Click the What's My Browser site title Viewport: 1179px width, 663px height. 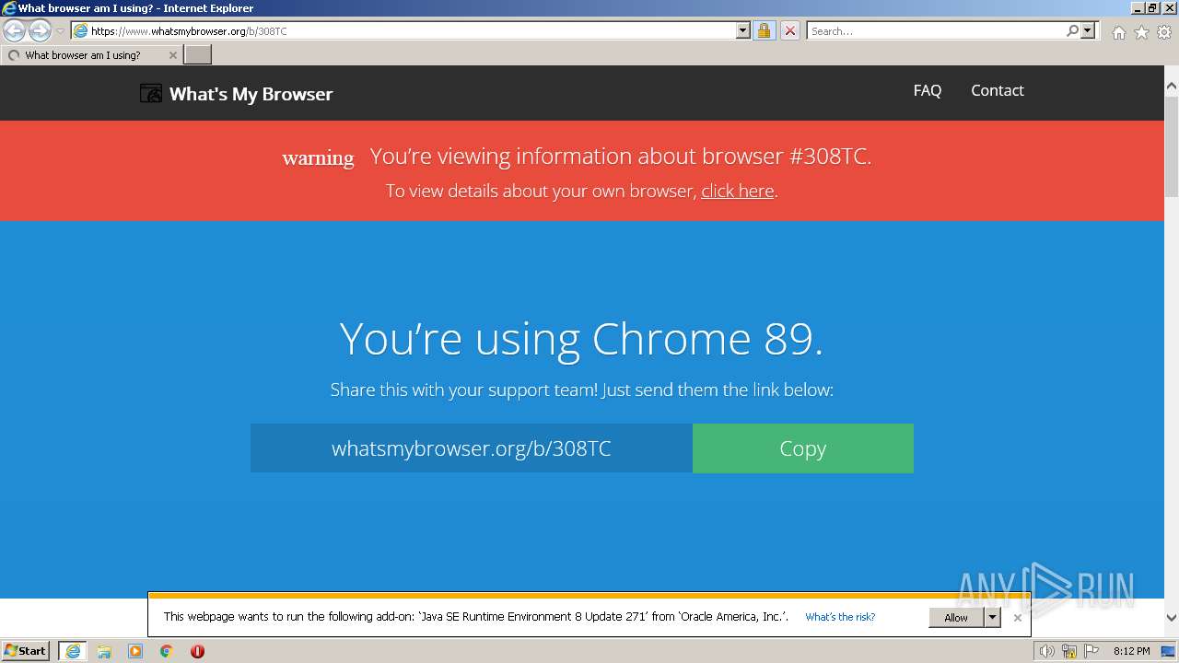click(251, 94)
